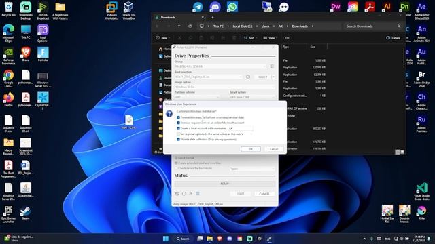
Task: Switch to thumbnails view icon in Explorer
Action: point(402,152)
